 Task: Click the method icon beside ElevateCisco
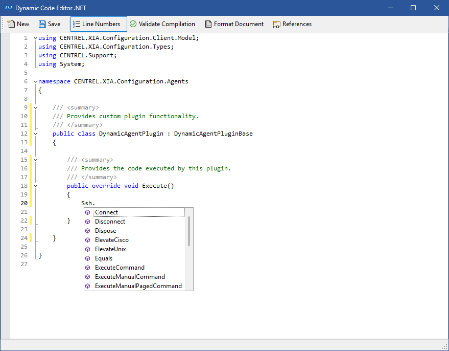88,240
